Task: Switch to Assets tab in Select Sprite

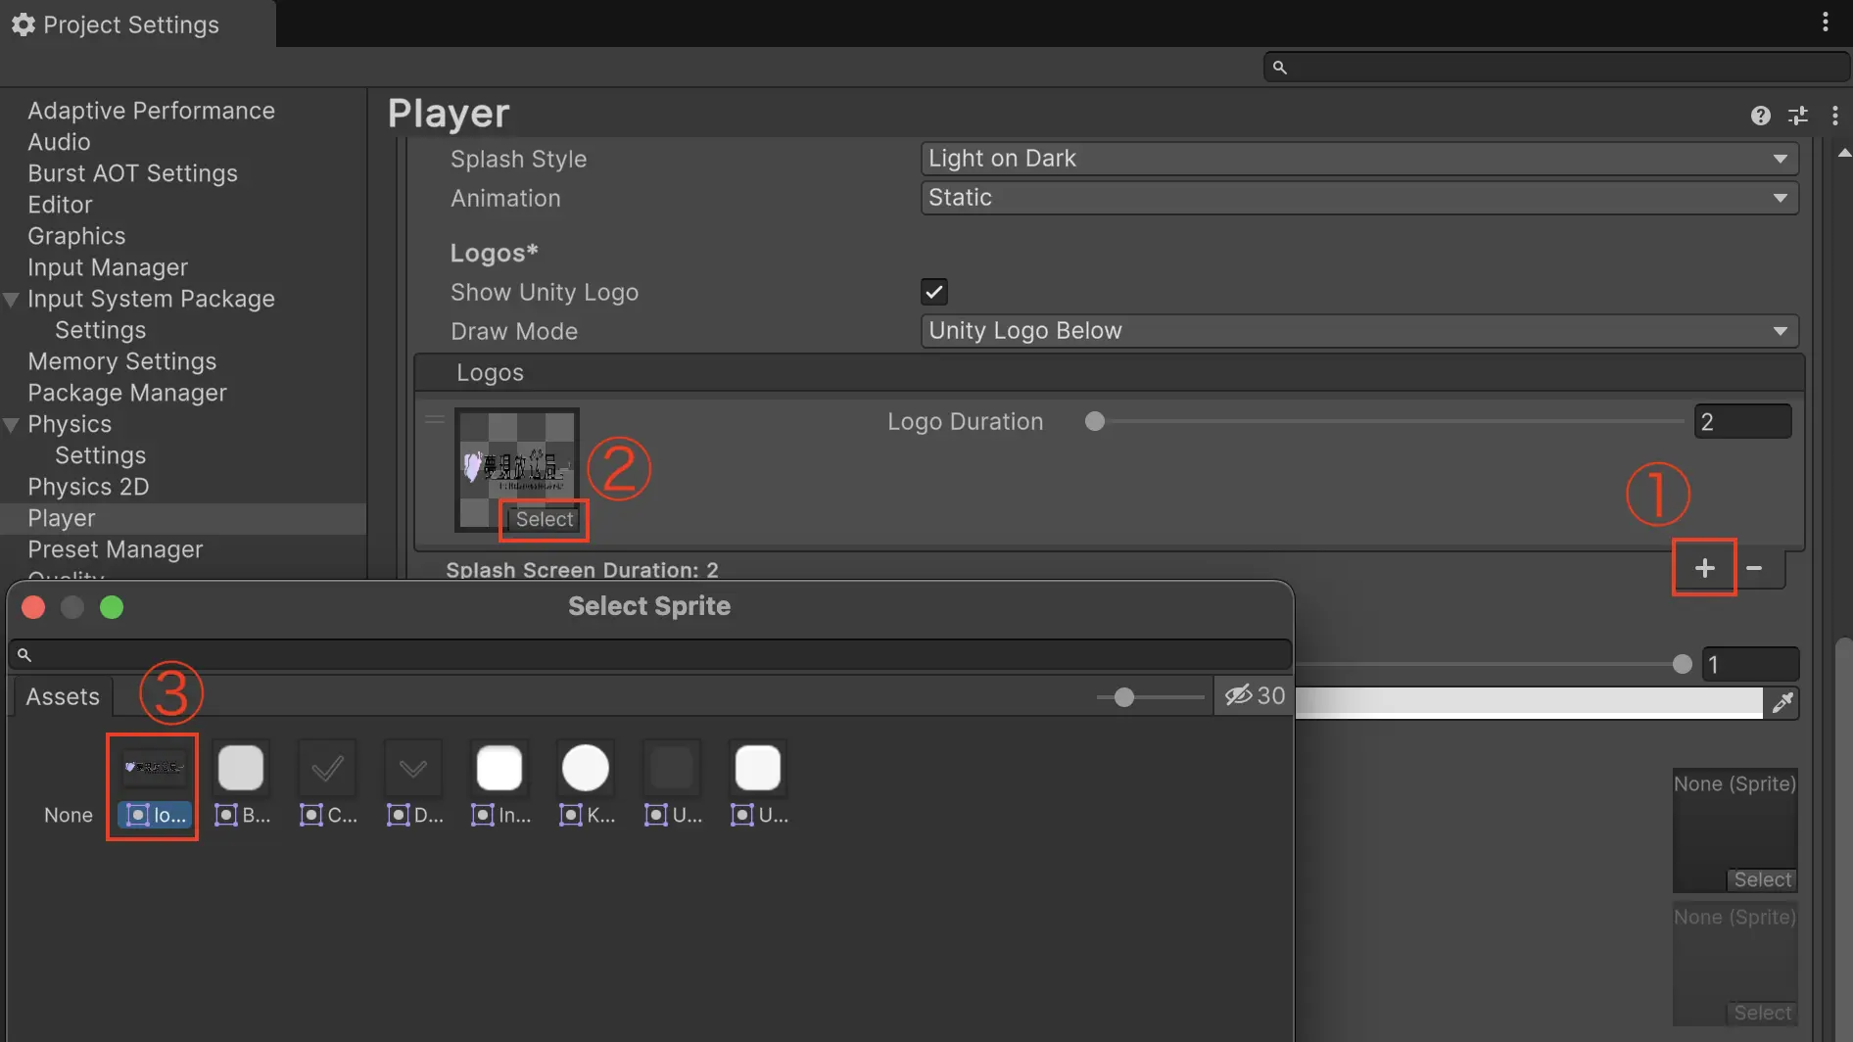Action: (63, 696)
